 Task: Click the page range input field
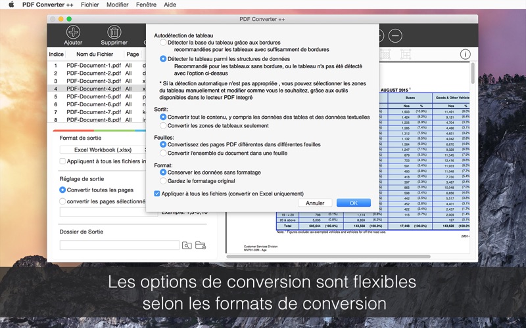coord(108,212)
